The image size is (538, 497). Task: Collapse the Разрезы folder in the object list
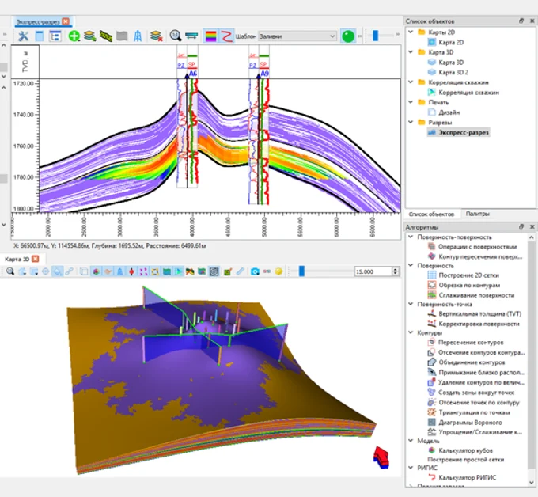click(x=410, y=123)
